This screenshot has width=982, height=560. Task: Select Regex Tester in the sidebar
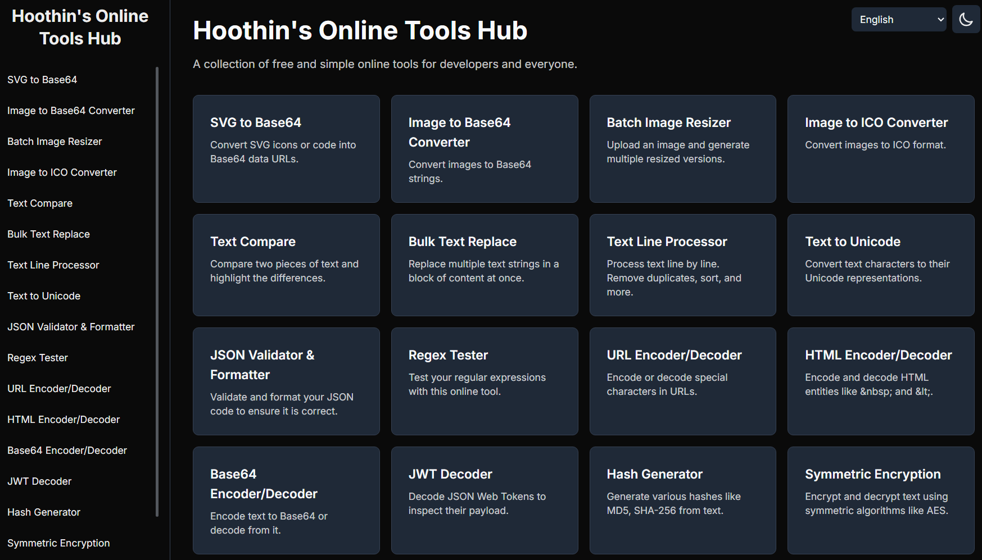tap(38, 358)
